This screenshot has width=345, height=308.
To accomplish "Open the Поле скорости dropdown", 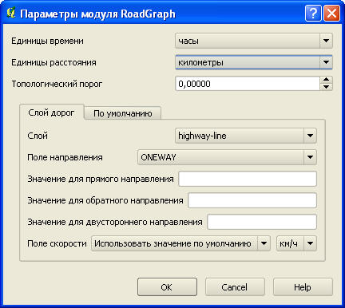I will click(x=180, y=243).
